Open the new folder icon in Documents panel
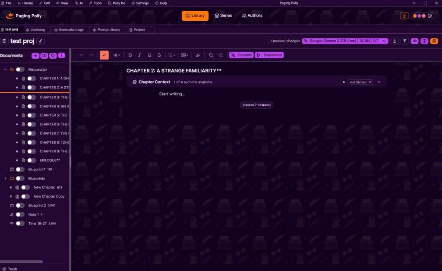This screenshot has width=442, height=271. [x=44, y=55]
